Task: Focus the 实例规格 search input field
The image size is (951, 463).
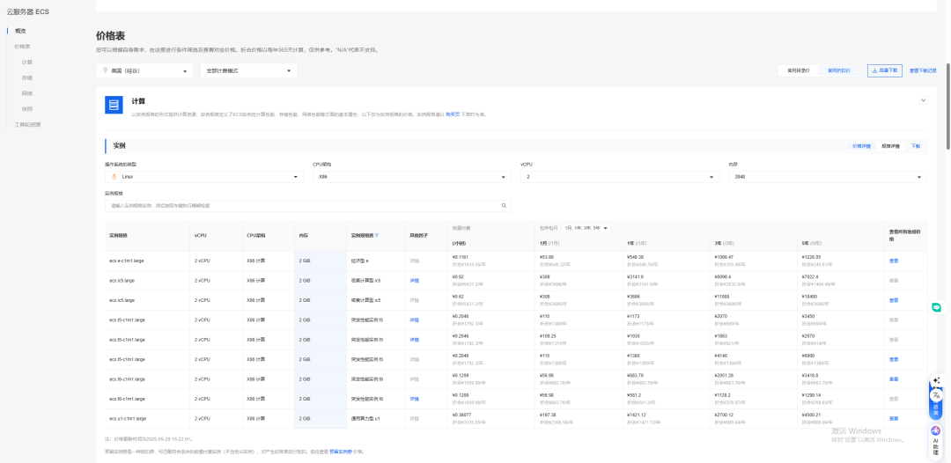Action: (299, 205)
